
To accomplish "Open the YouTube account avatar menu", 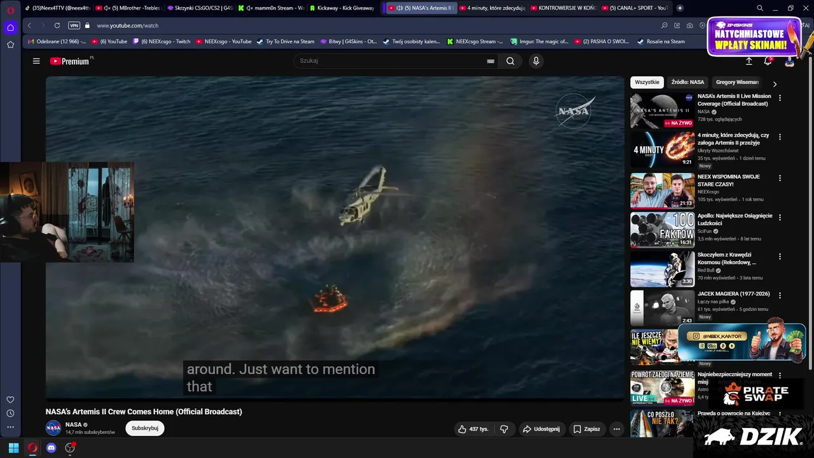I will (789, 62).
